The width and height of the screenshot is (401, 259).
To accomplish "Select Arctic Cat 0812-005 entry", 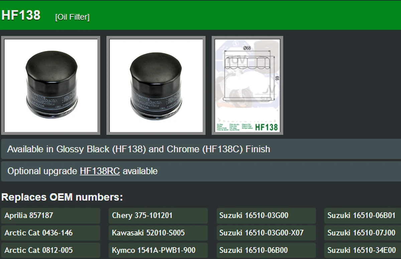I will (51, 250).
